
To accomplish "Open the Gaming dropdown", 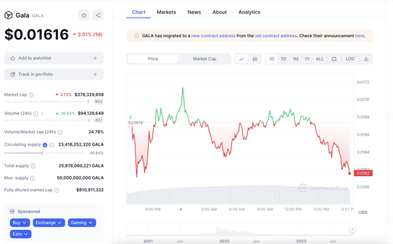I will click(x=82, y=222).
